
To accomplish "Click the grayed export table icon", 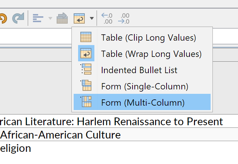I will point(62,18).
